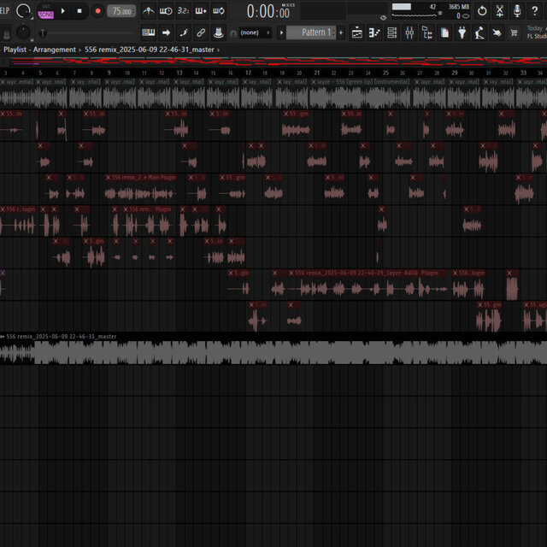Click the magnet snap icon
547x547 pixels.
pos(233,33)
